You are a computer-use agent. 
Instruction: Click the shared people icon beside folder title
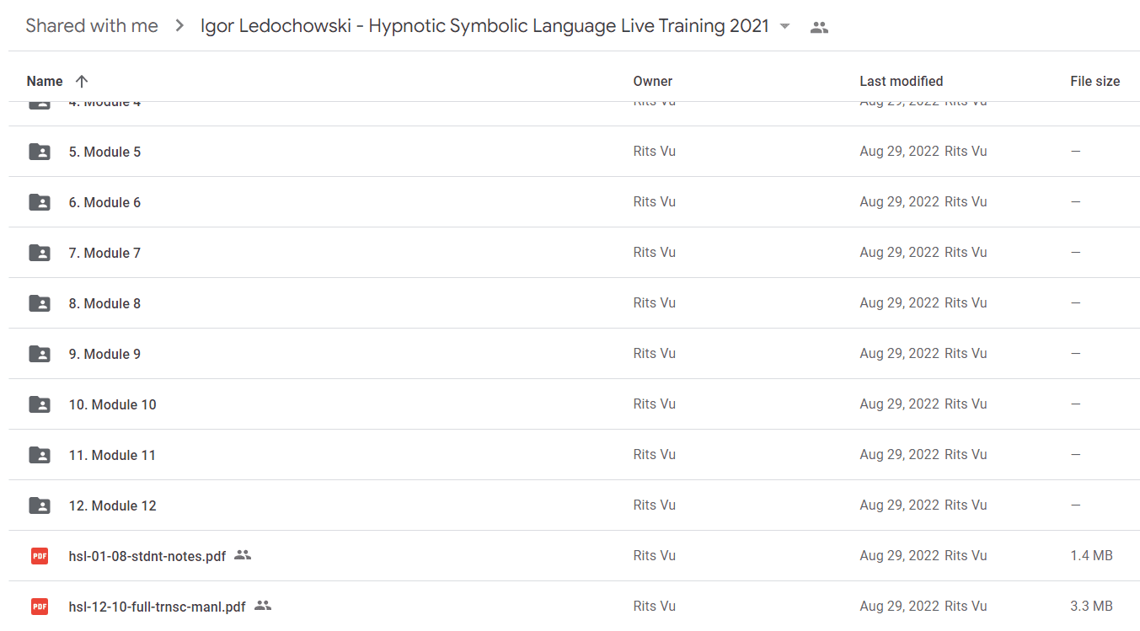819,27
